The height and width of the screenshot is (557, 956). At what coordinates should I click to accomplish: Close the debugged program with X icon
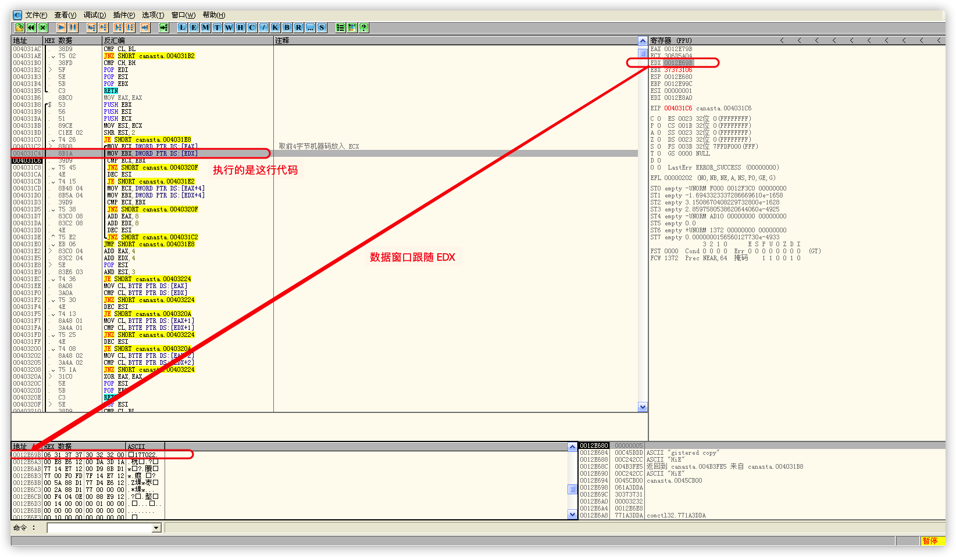42,27
